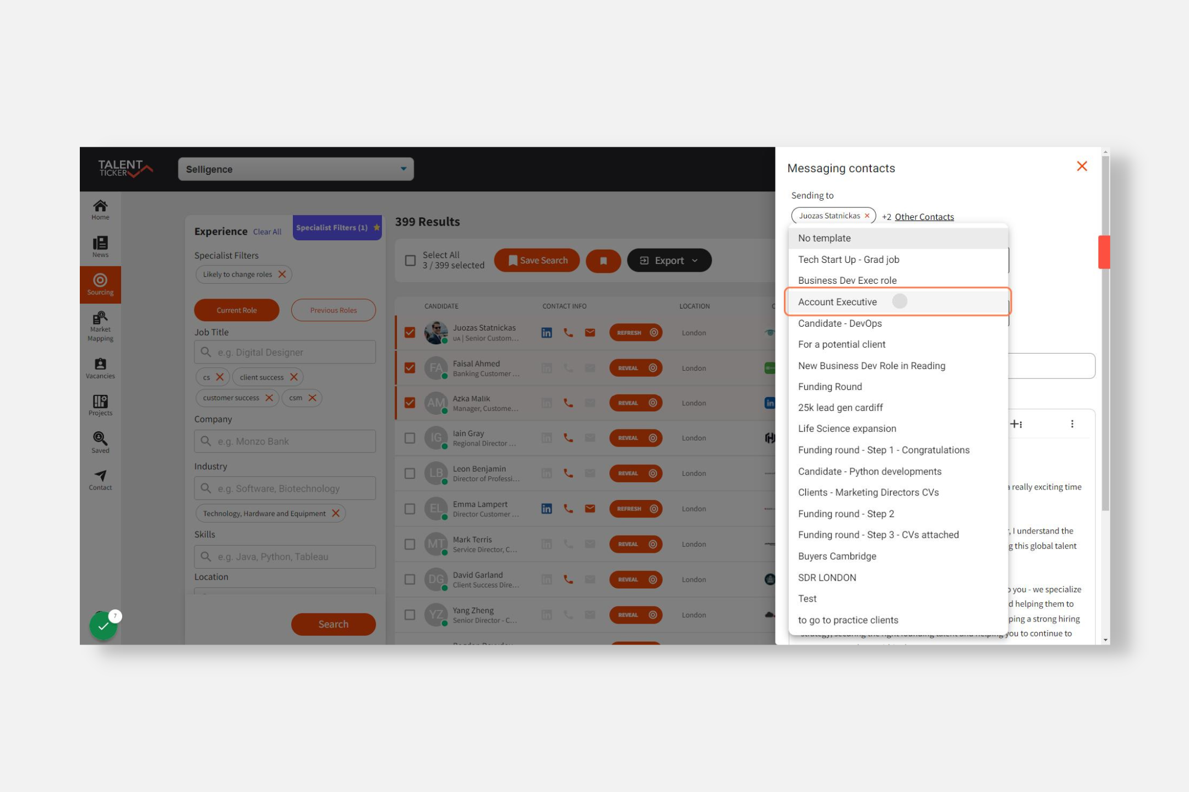
Task: Click the insert plus icon in editor
Action: 1016,424
